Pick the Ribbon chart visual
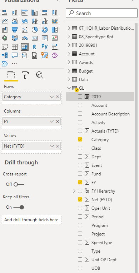Image resolution: width=139 pixels, height=273 pixels. point(55,21)
